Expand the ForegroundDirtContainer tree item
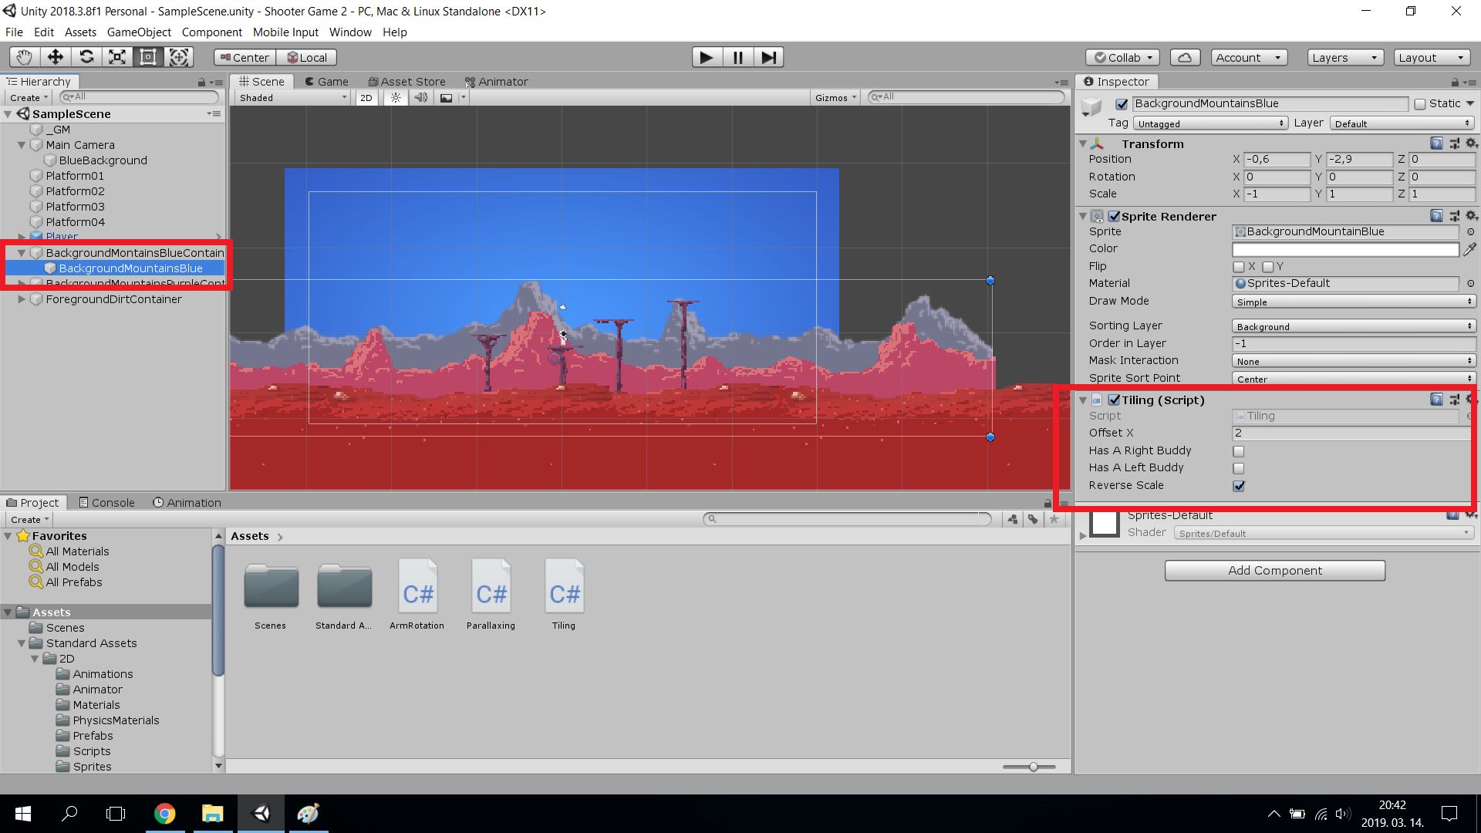 22,299
